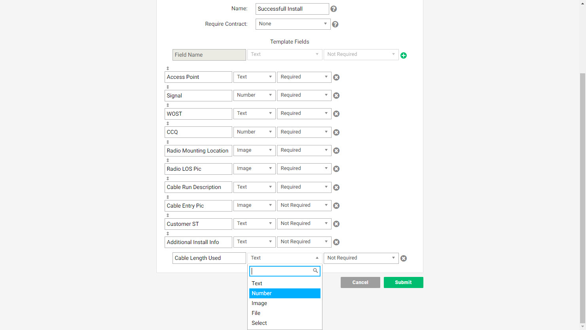The width and height of the screenshot is (586, 330).
Task: Remove the Cable Entry Pic field
Action: click(336, 206)
